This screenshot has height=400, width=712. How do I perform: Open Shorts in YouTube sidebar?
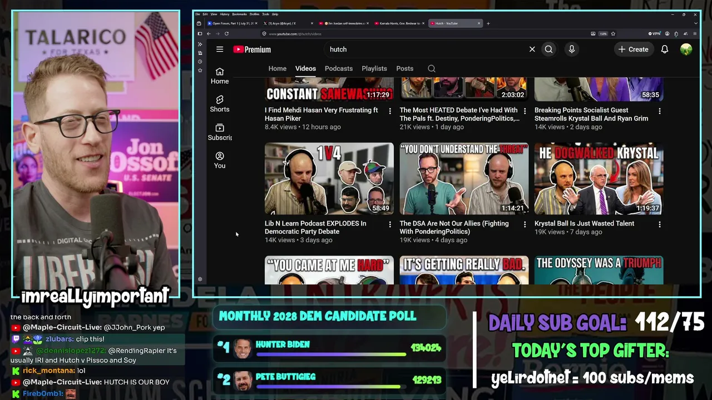pos(220,103)
